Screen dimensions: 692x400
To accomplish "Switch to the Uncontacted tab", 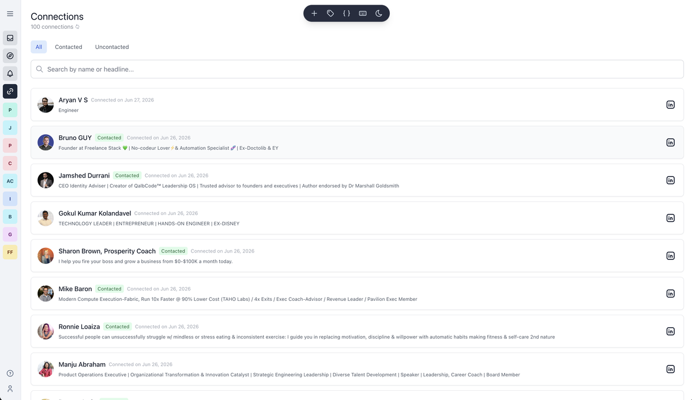I will [112, 47].
